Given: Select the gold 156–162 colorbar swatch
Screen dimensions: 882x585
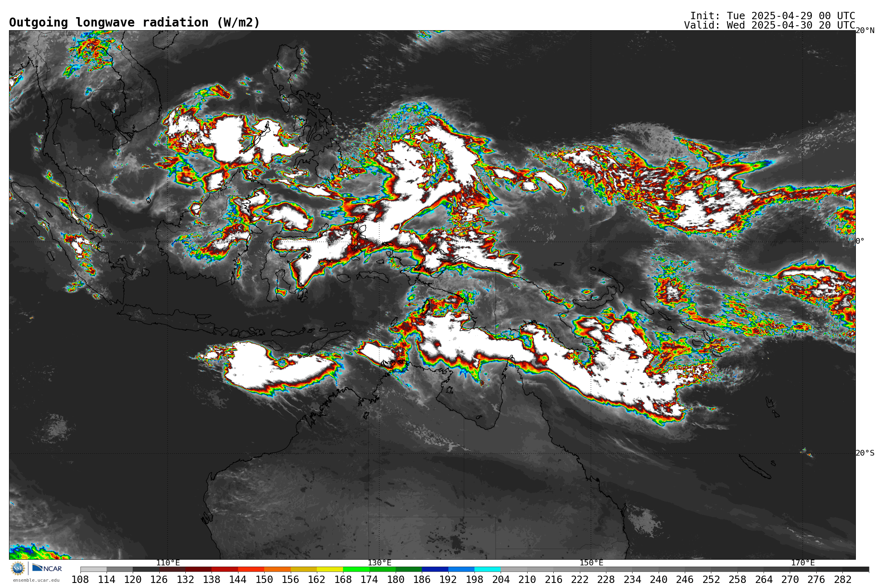Looking at the screenshot, I should (304, 569).
